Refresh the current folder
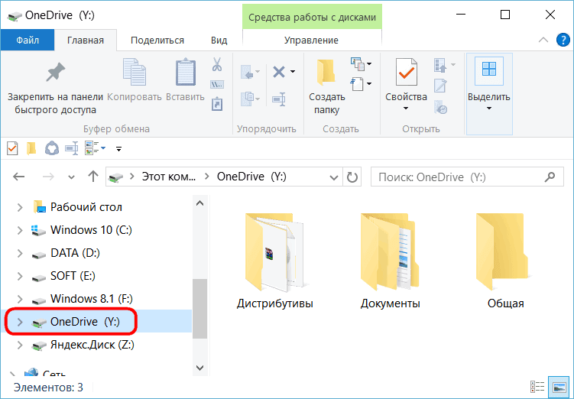 352,177
